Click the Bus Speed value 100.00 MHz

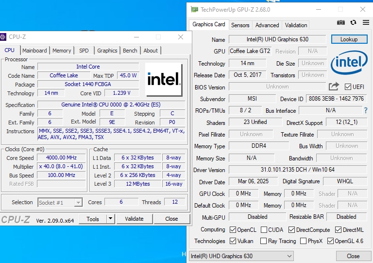61,175
